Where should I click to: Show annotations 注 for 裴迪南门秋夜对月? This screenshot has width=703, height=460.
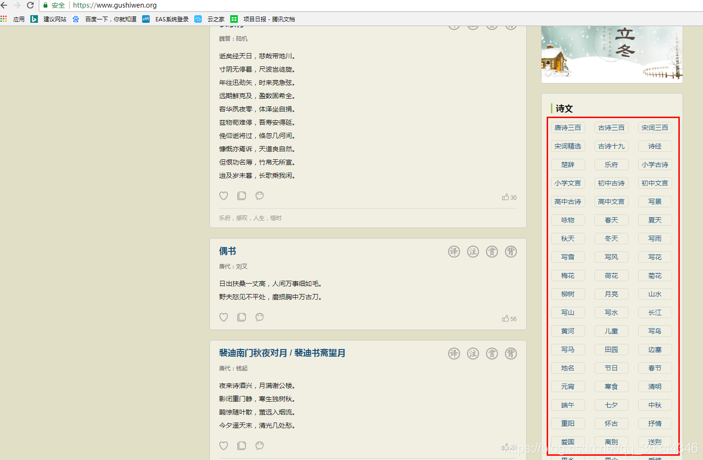pyautogui.click(x=473, y=353)
